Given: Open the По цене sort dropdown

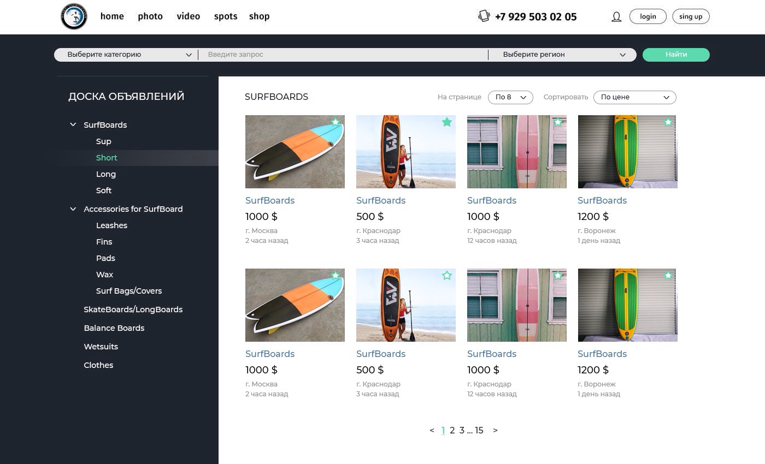Looking at the screenshot, I should [634, 97].
